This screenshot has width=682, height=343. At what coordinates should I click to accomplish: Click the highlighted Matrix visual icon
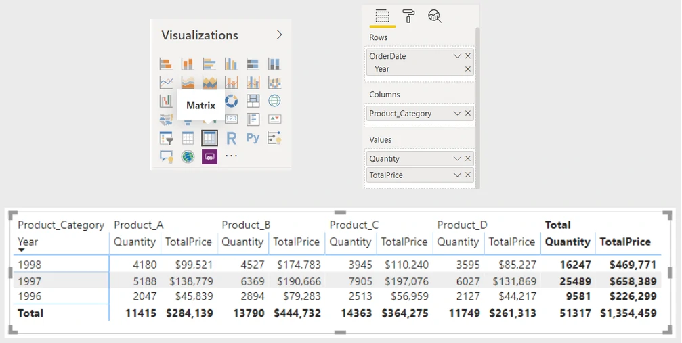[x=209, y=138]
